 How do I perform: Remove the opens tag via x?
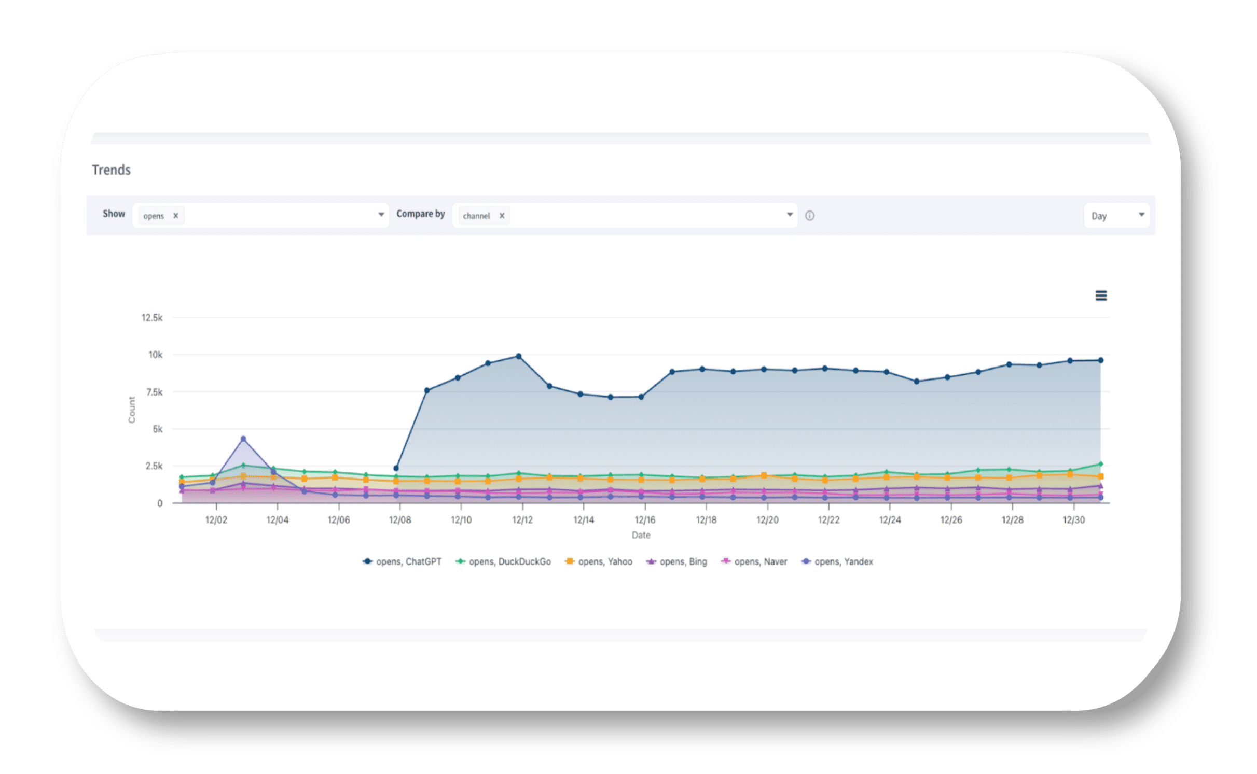coord(176,216)
